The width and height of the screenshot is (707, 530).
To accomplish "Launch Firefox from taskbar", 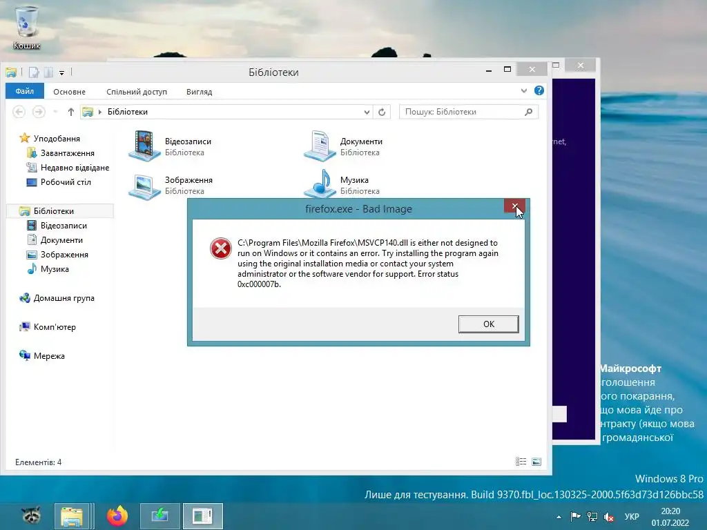I will [117, 516].
